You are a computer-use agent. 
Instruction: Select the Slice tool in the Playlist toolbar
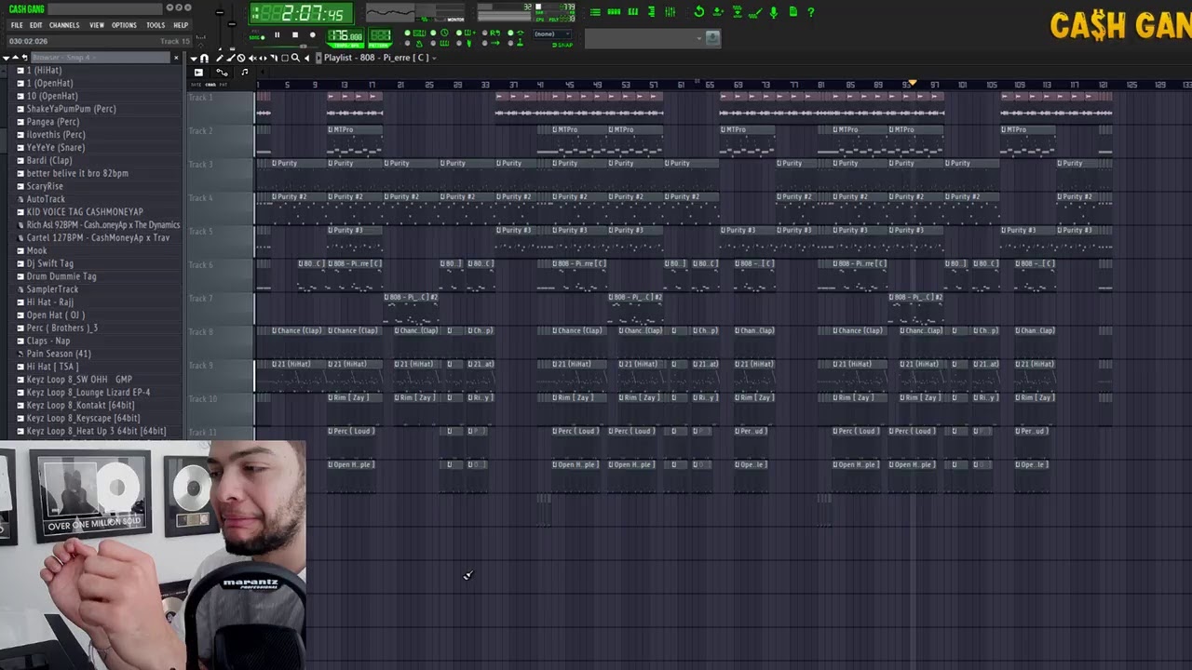(273, 58)
